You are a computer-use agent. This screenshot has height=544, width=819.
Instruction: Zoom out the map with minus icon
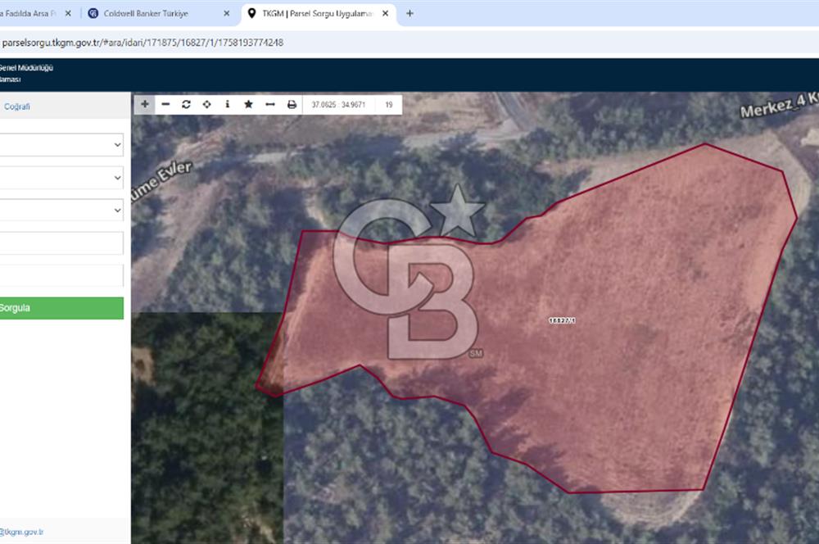[x=165, y=105]
